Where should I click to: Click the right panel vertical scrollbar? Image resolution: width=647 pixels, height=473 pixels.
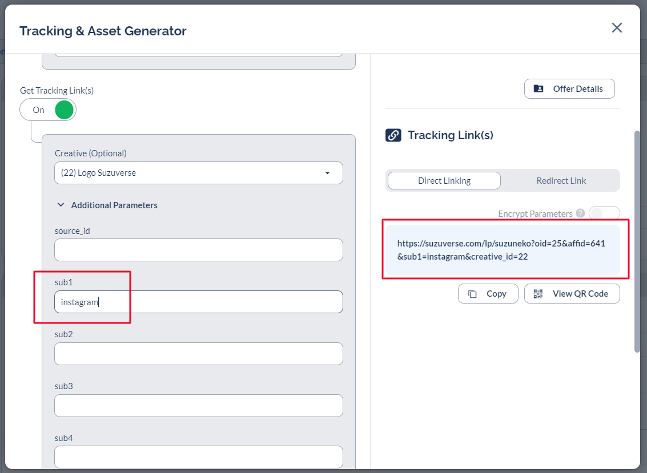point(637,241)
